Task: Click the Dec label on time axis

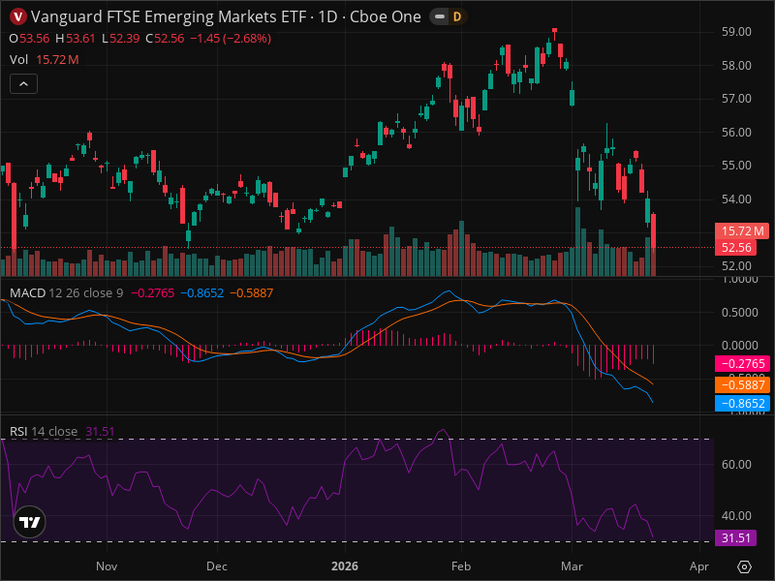Action: click(x=216, y=566)
